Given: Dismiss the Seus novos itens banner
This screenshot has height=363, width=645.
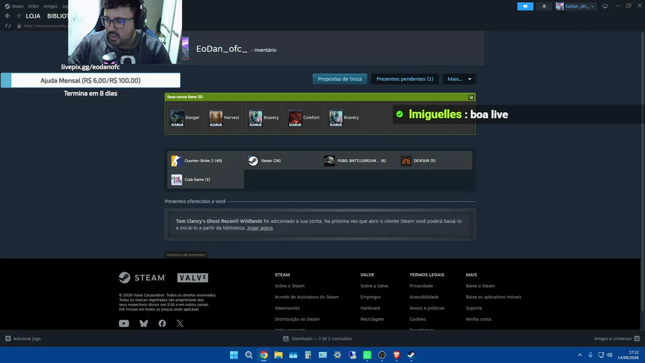Looking at the screenshot, I should tap(471, 97).
